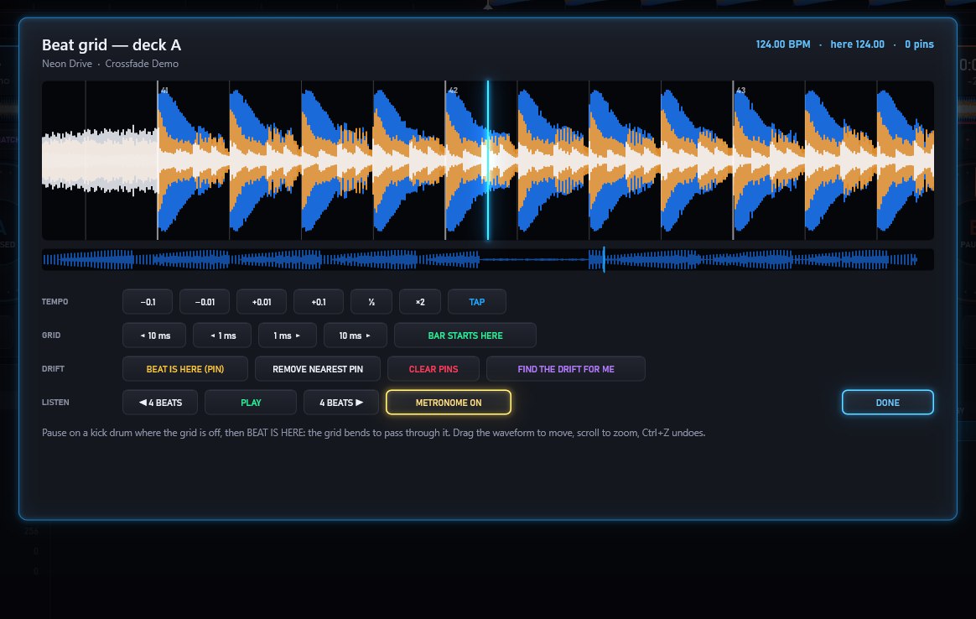The image size is (976, 619).
Task: Shift grid left by 10 ms
Action: [x=154, y=336]
